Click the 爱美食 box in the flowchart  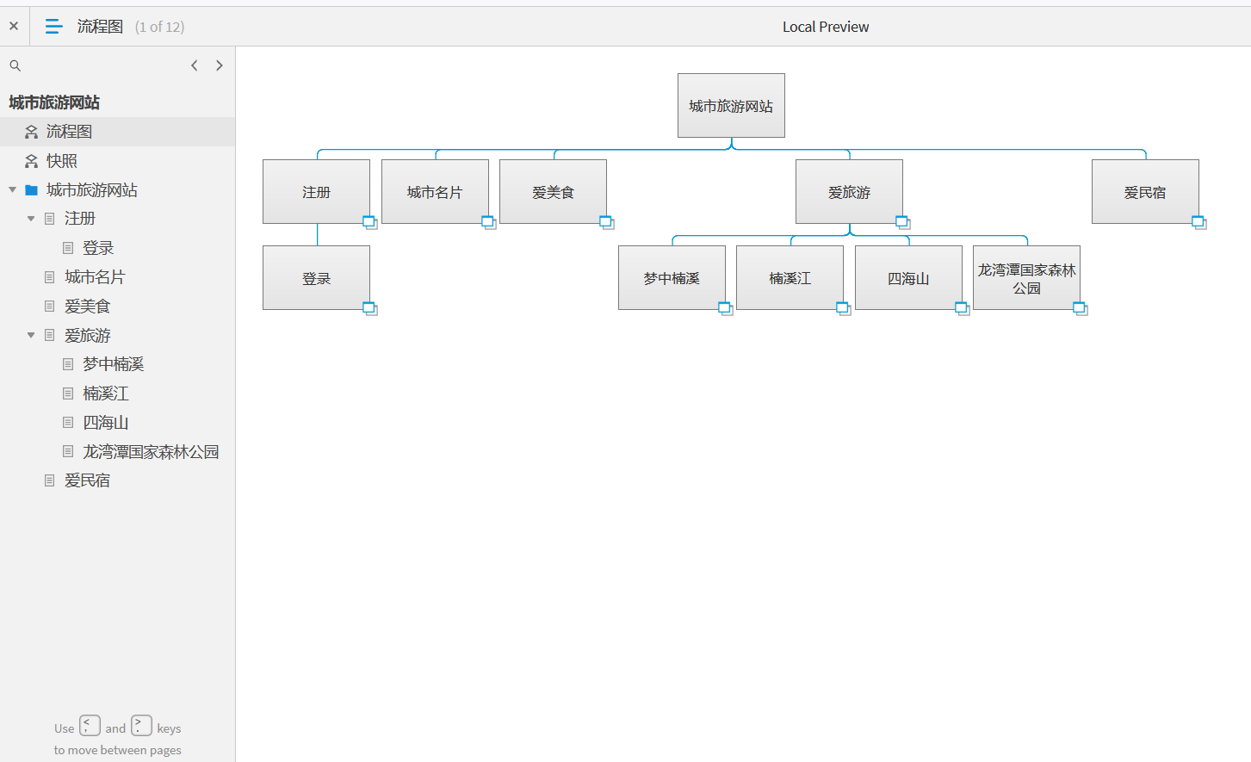(x=553, y=191)
